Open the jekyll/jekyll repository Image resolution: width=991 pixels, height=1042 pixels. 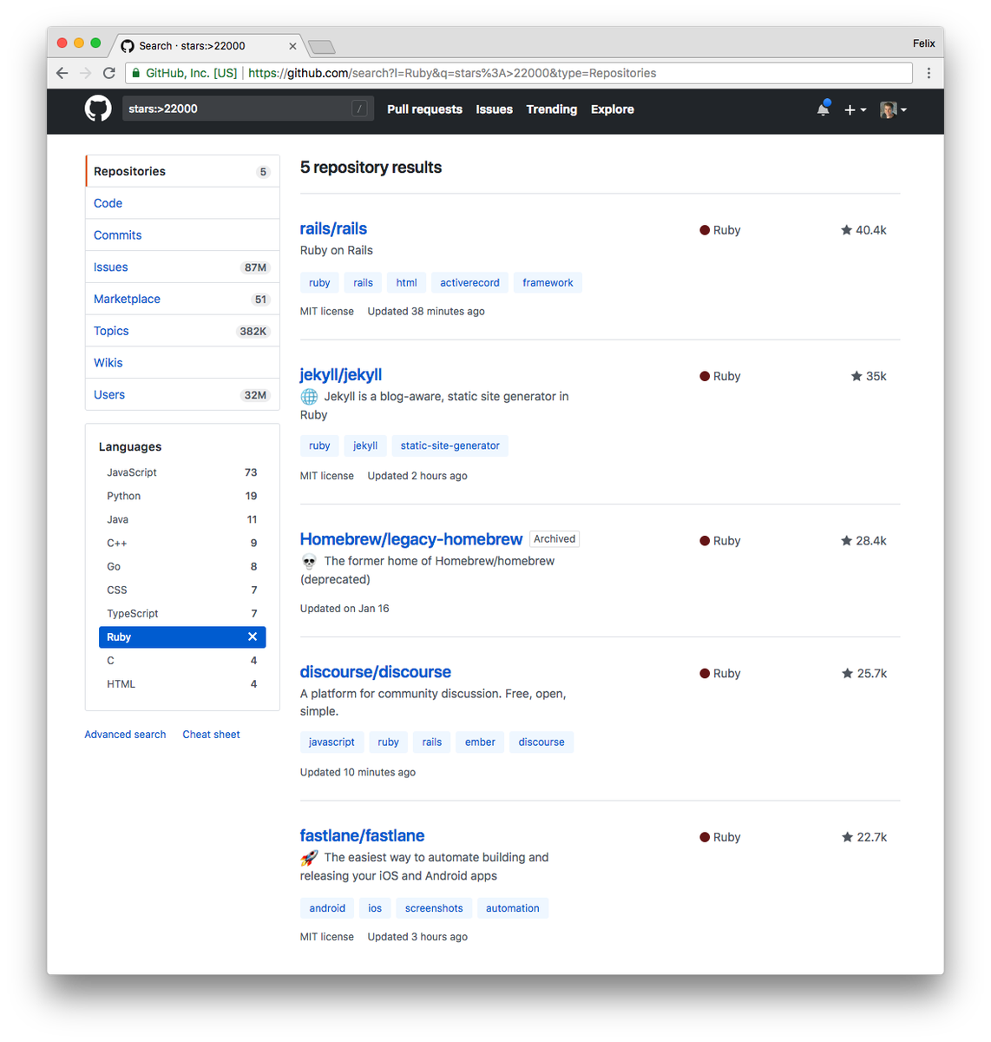coord(341,374)
